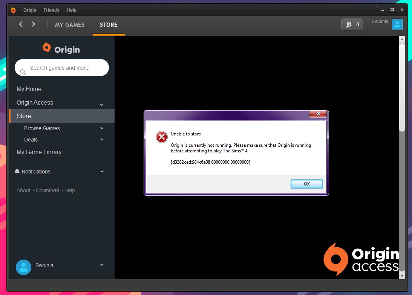This screenshot has width=412, height=295.
Task: Maximize the Origin window
Action: (392, 10)
